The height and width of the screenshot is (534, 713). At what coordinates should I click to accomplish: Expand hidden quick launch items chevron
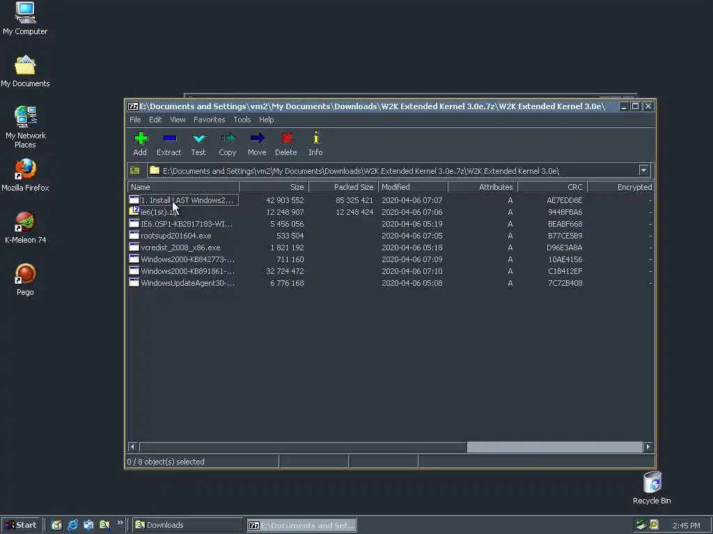click(x=120, y=523)
